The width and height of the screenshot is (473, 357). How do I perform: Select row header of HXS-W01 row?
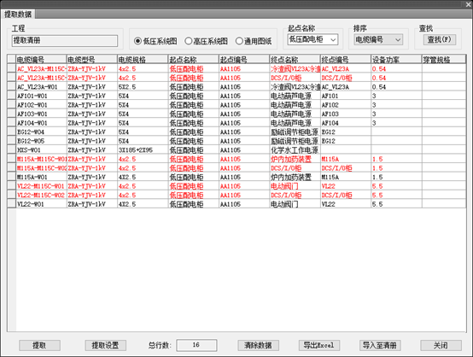(11, 150)
